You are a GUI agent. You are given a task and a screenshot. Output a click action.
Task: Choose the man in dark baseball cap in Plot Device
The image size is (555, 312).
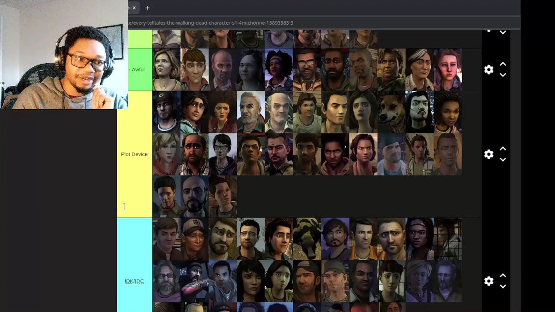(x=166, y=112)
